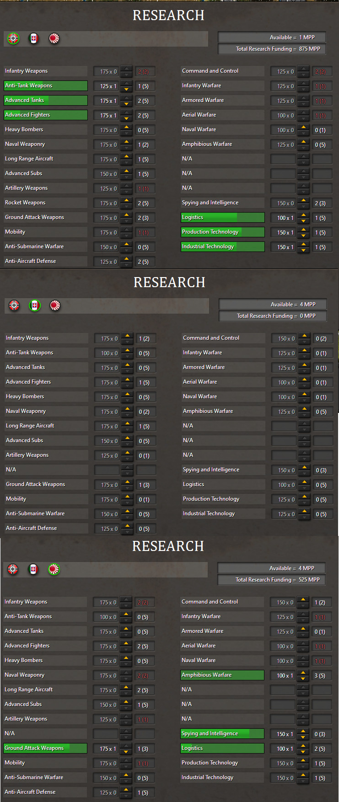Viewport: 339px width, 802px height.
Task: Increase Artillery Weapons funding in the 0 MPP panel
Action: click(x=128, y=453)
